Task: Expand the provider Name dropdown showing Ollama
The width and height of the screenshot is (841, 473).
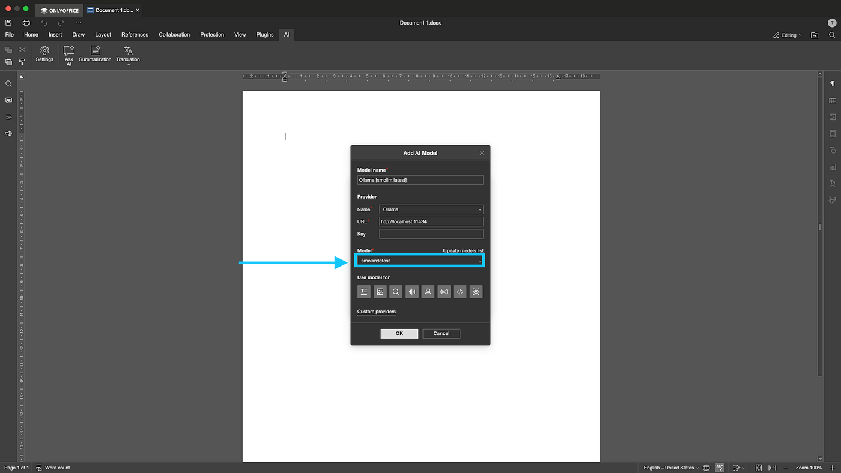Action: pos(431,209)
